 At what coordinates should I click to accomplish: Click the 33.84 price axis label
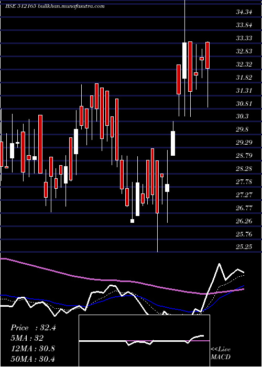[x=244, y=25]
